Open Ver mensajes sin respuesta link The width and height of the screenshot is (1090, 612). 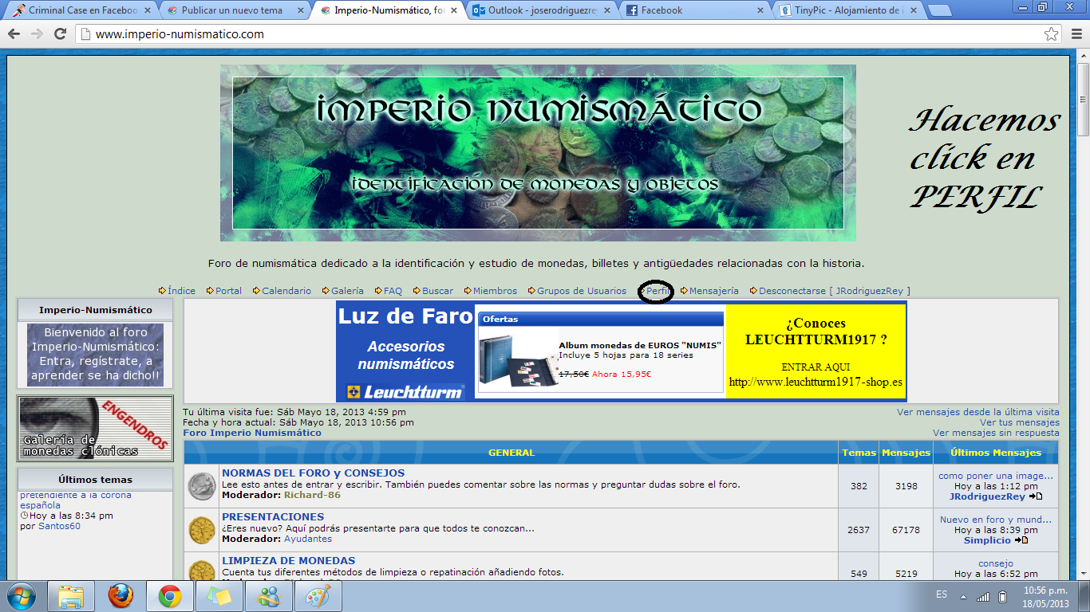(996, 433)
